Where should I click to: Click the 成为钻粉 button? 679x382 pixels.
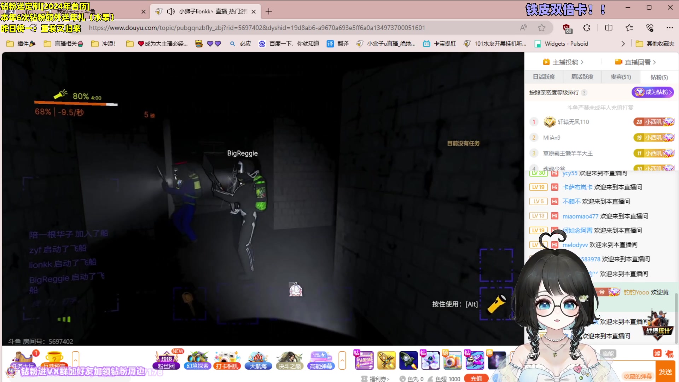pyautogui.click(x=652, y=92)
